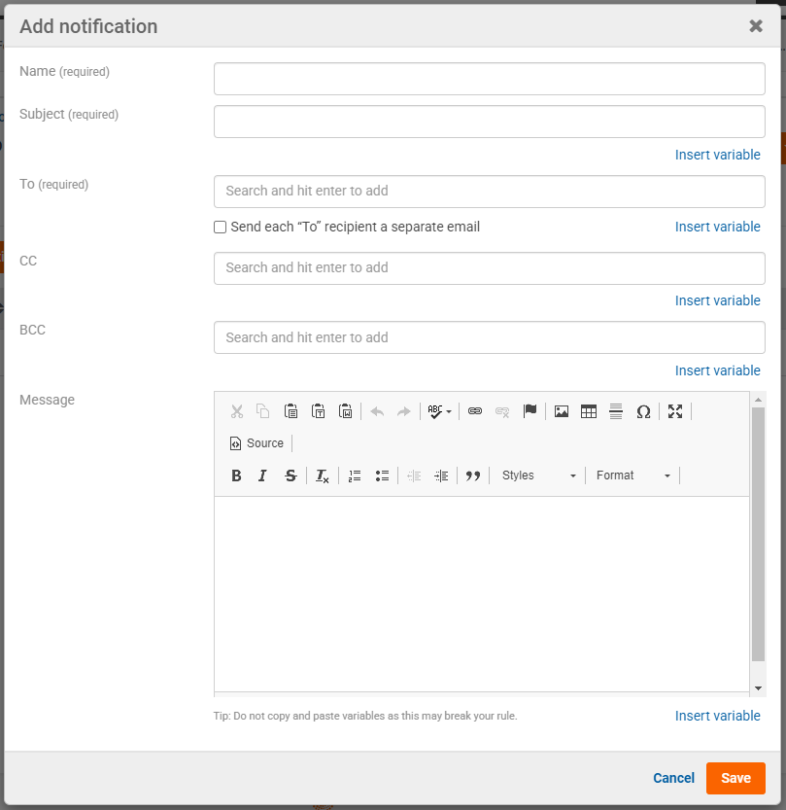The image size is (786, 810).
Task: Add a block quote to message
Action: coord(473,475)
